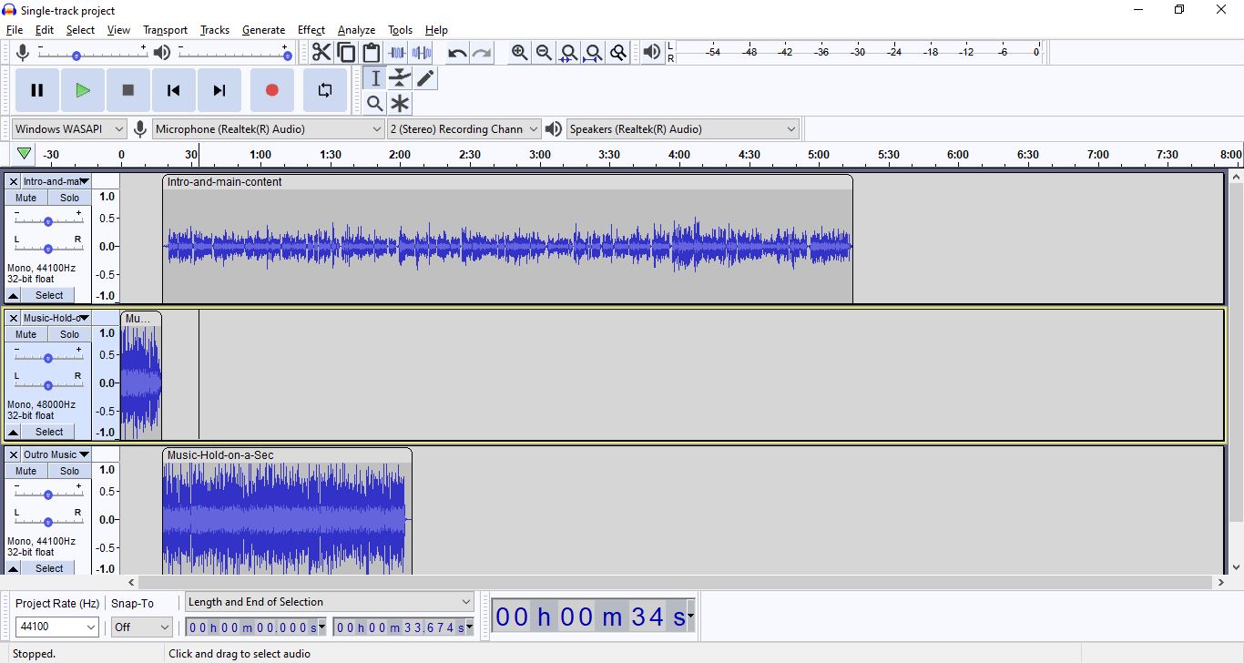Mute the Intro-and-main track
Screen dimensions: 1244x663
[26, 198]
